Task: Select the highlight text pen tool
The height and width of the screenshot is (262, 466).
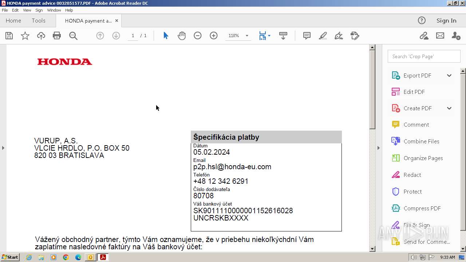Action: pos(323,36)
